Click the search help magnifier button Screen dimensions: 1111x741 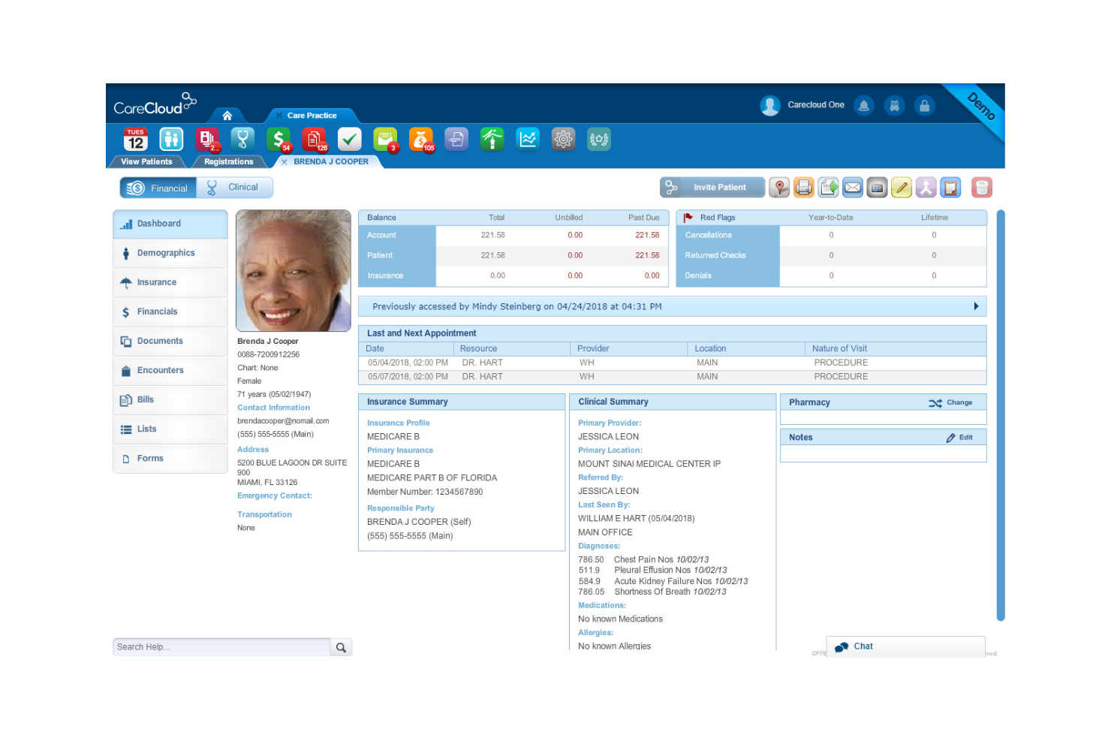pyautogui.click(x=342, y=647)
